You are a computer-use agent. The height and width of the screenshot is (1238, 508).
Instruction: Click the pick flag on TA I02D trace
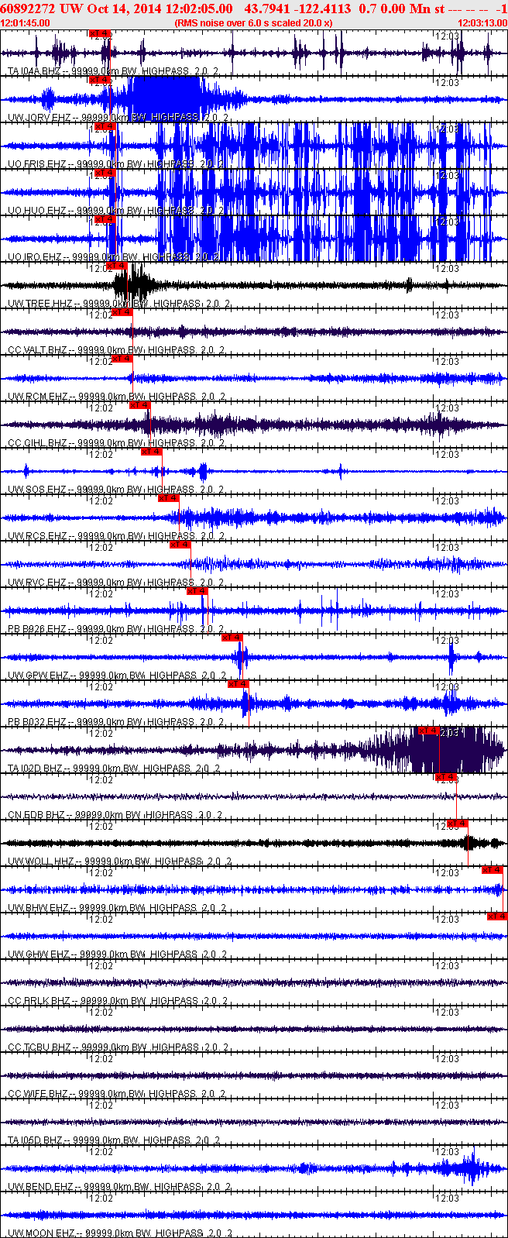429,731
